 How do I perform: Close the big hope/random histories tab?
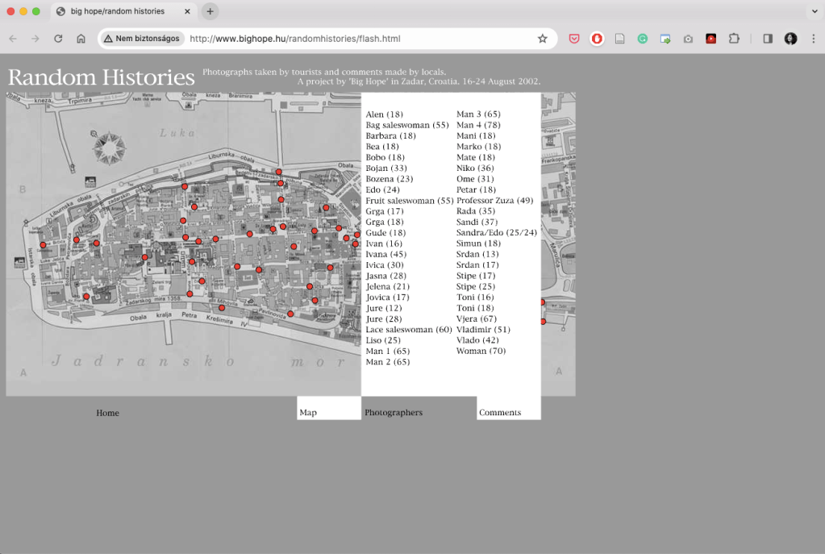[187, 11]
